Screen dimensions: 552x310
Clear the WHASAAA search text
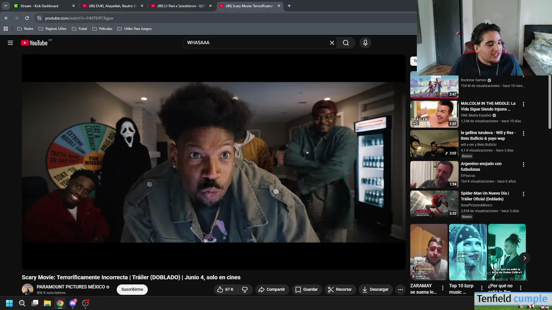[x=332, y=43]
